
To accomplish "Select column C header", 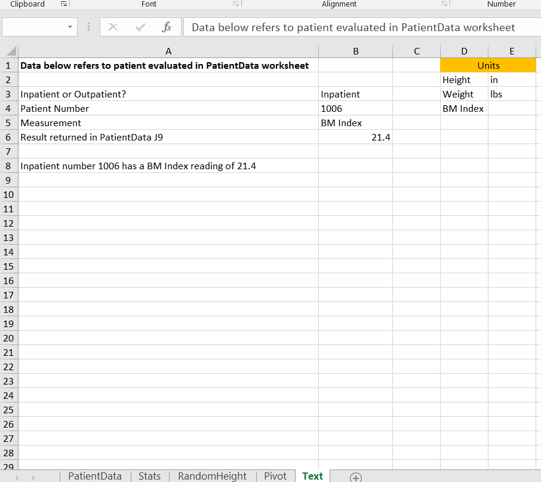I will point(416,51).
